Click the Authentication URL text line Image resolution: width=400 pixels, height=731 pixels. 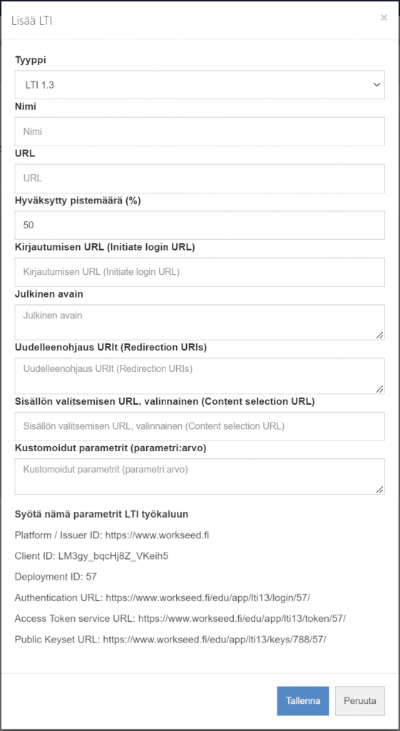(x=163, y=598)
